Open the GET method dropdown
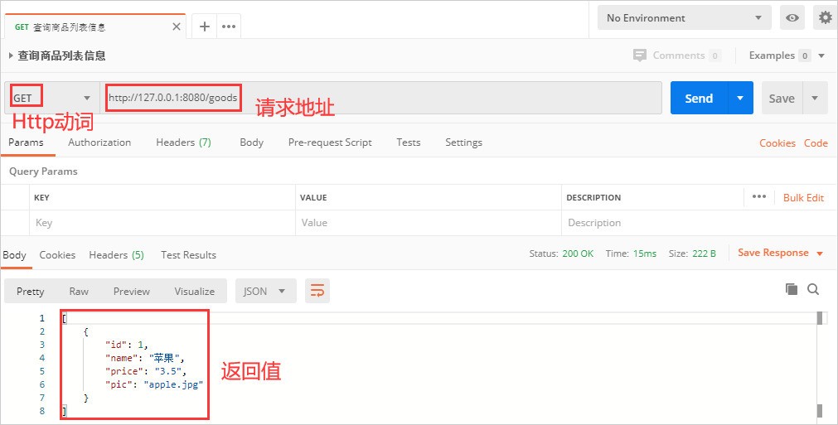Image resolution: width=838 pixels, height=425 pixels. click(x=52, y=98)
